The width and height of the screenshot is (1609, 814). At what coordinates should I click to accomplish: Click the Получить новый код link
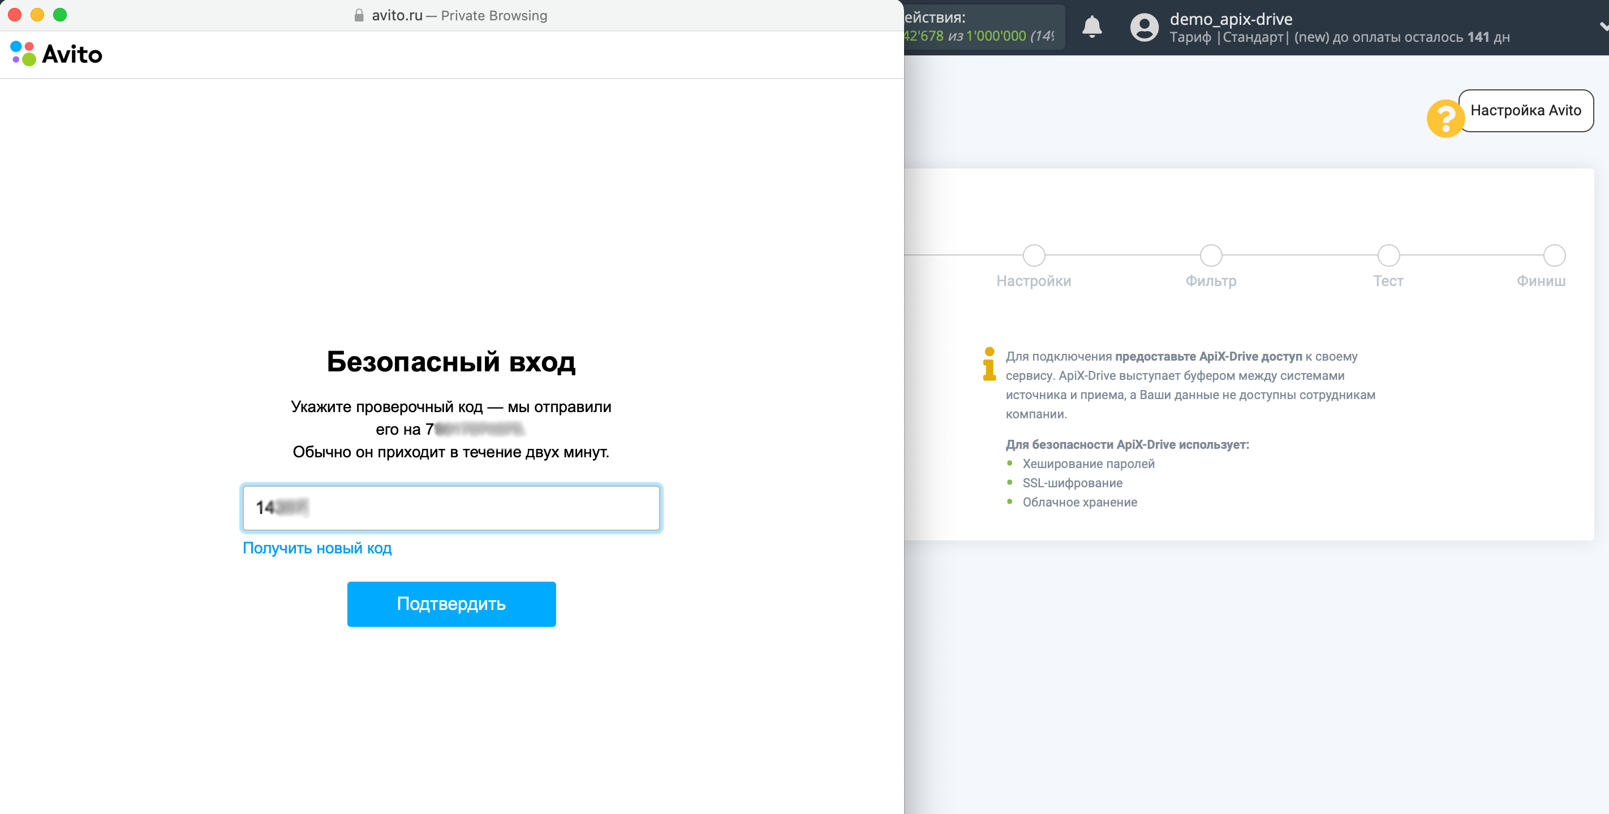pyautogui.click(x=317, y=548)
